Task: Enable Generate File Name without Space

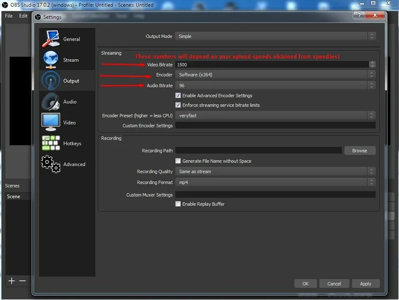Action: coord(178,161)
